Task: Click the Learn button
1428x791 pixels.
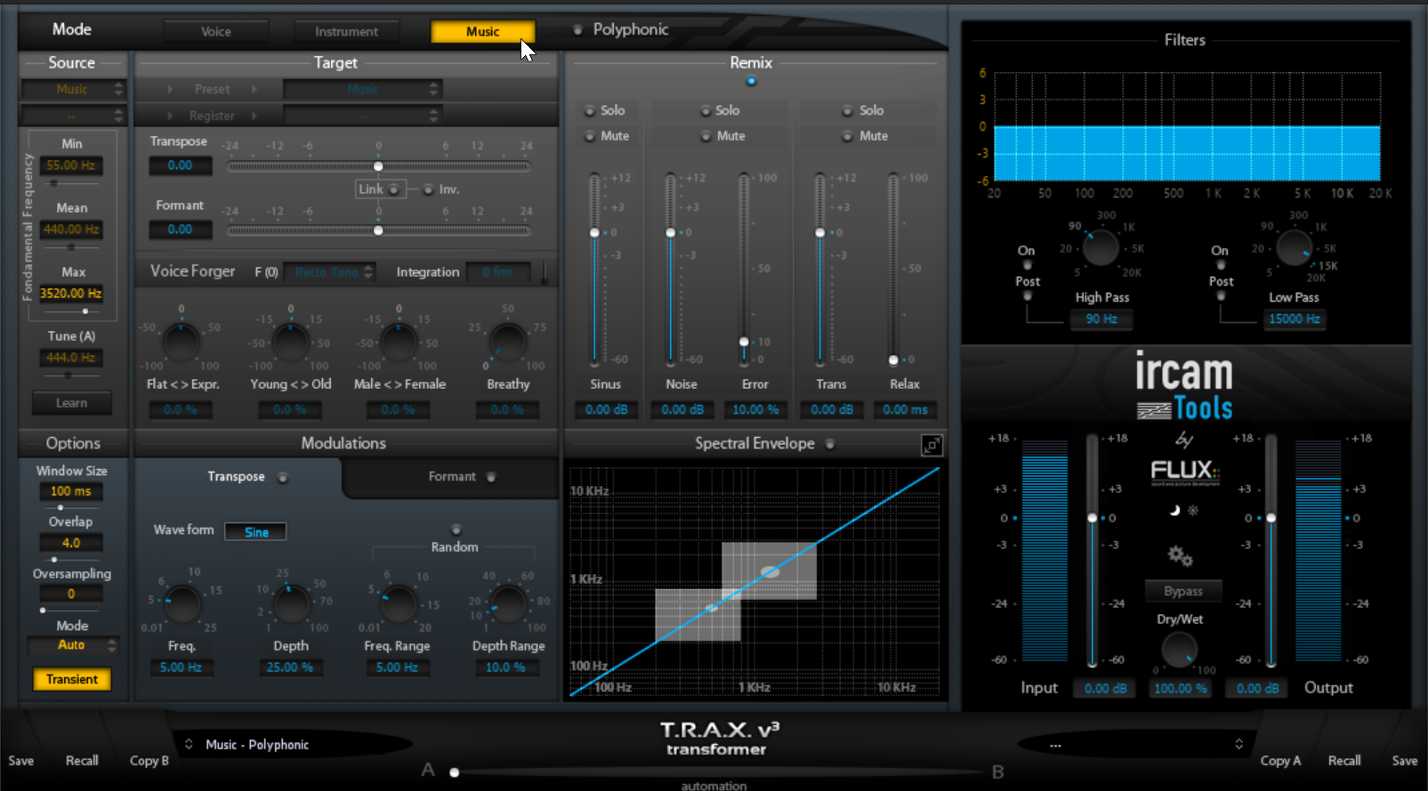Action: click(72, 403)
